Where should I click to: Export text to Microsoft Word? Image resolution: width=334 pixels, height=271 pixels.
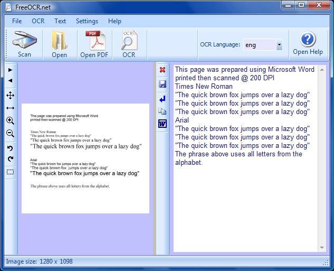tap(163, 124)
